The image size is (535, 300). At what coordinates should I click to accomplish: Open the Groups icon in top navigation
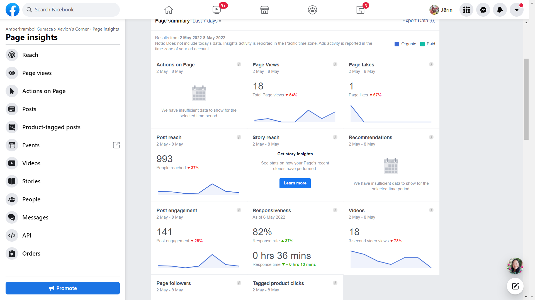coord(312,10)
